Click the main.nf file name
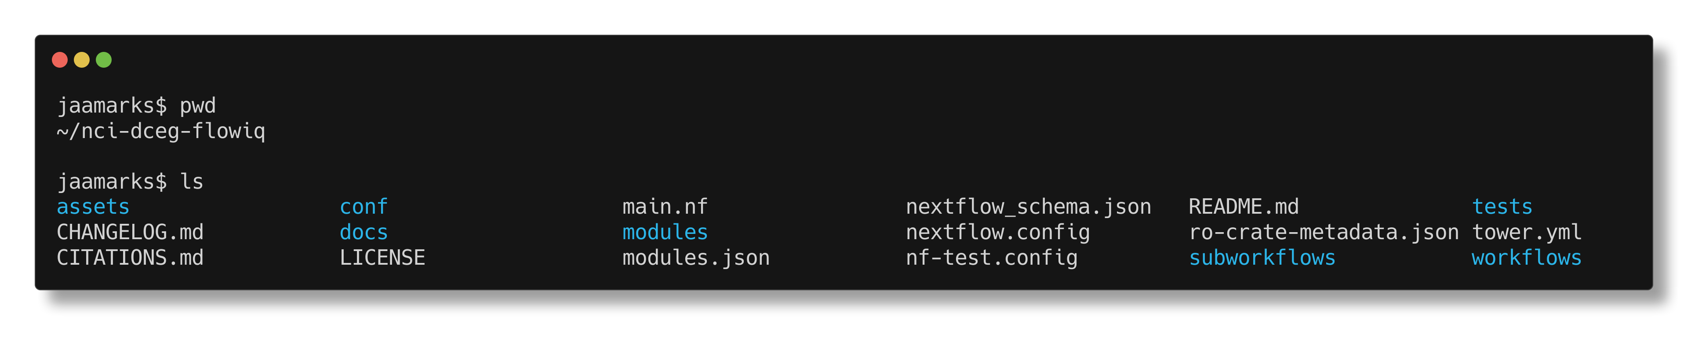The height and width of the screenshot is (339, 1702). (665, 207)
